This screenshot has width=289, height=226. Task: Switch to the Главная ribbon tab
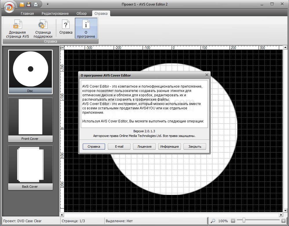[x=27, y=13]
